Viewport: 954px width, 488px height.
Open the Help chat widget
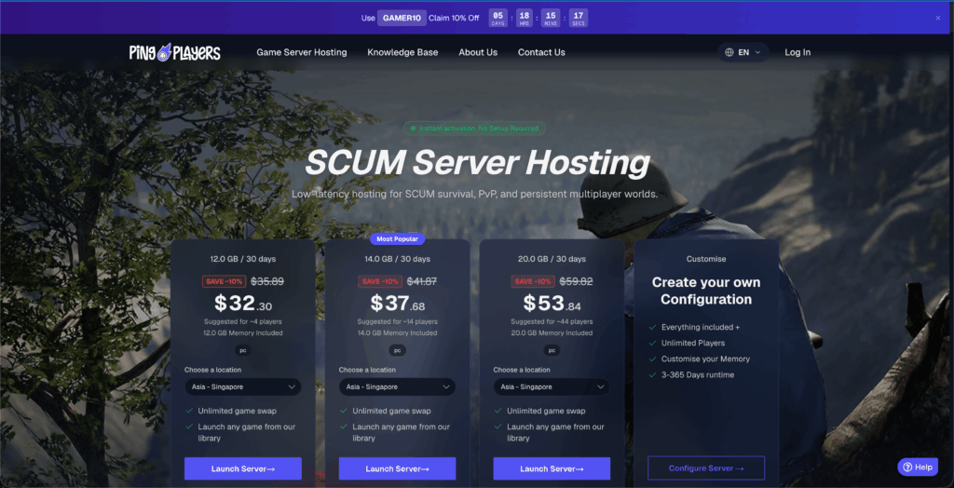918,467
